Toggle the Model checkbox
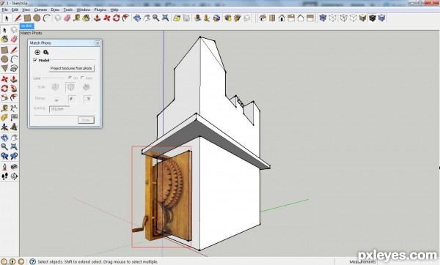440x265 pixels. click(35, 60)
